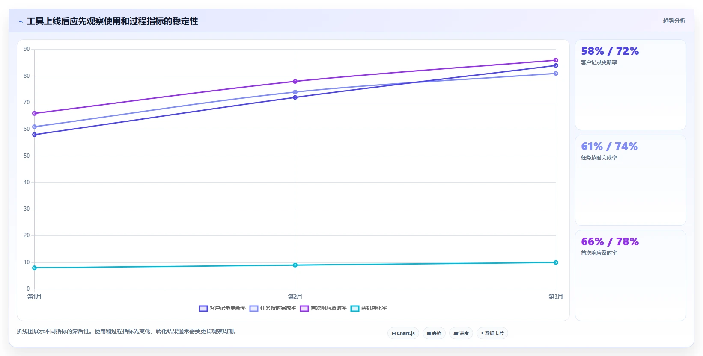703x356 pixels.
Task: Click the 客户记录更新率 data point at 第1月
Action: pos(35,135)
